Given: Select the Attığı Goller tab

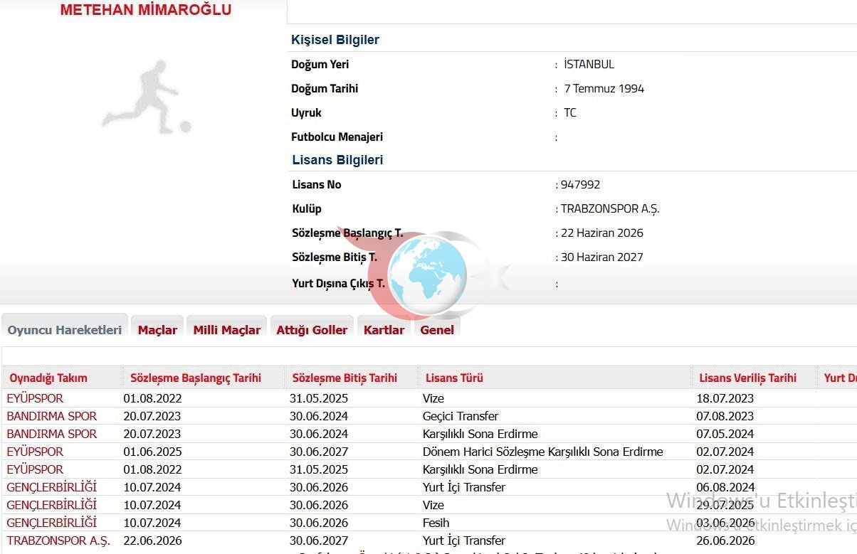Looking at the screenshot, I should (x=312, y=330).
